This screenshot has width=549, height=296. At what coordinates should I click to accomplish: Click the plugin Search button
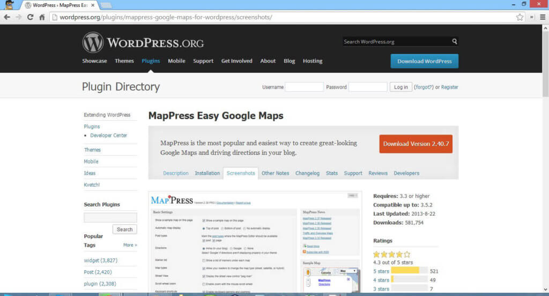tap(124, 230)
